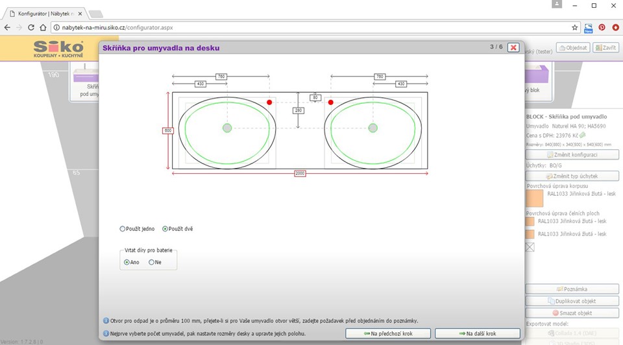The image size is (623, 345).
Task: Close the Skříňka pro umyvadla dialog
Action: pyautogui.click(x=513, y=47)
